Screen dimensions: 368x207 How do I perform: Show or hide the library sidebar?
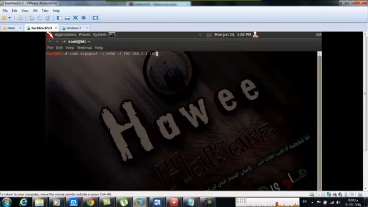pyautogui.click(x=59, y=18)
